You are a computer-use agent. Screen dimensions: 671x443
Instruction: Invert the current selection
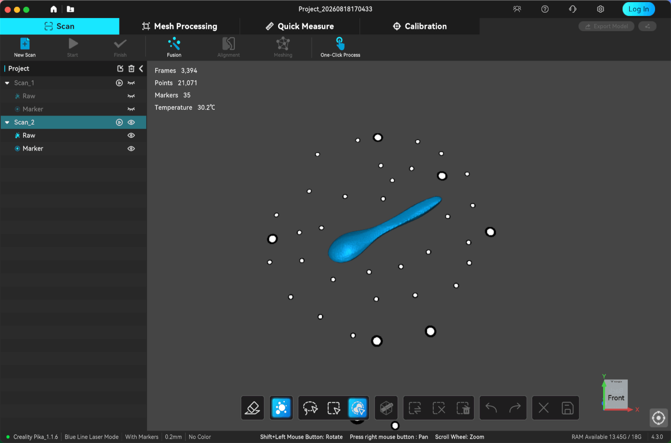coord(415,408)
